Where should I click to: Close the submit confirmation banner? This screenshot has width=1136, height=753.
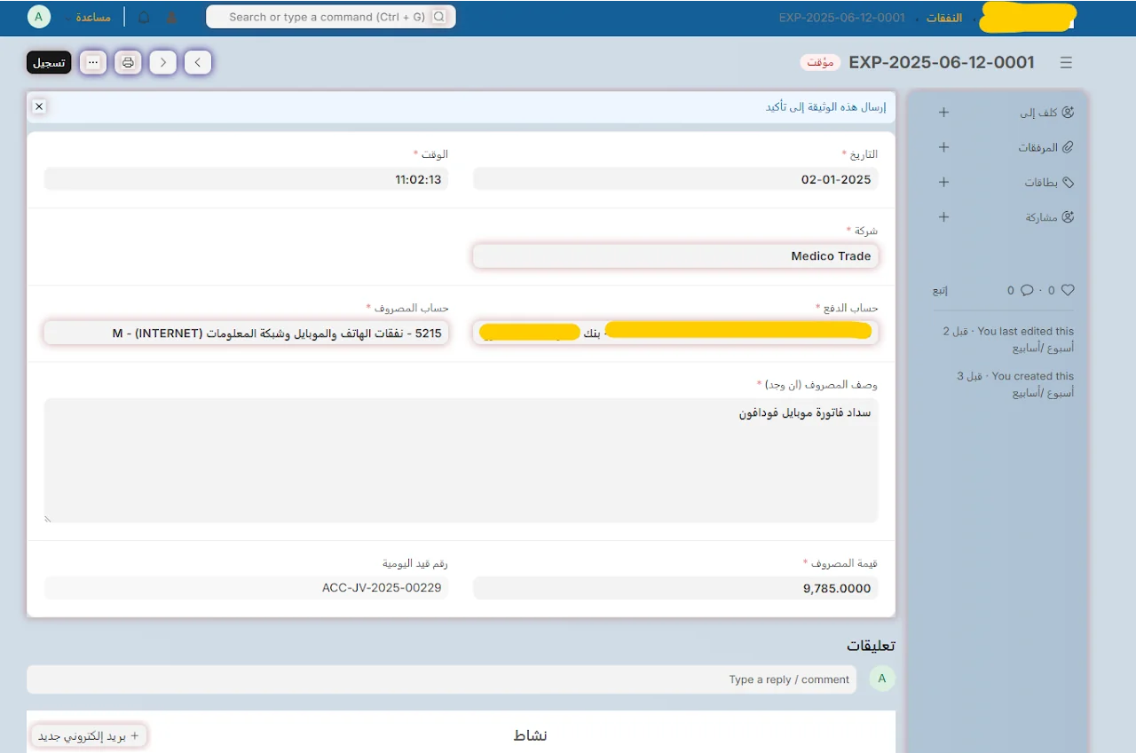coord(39,106)
